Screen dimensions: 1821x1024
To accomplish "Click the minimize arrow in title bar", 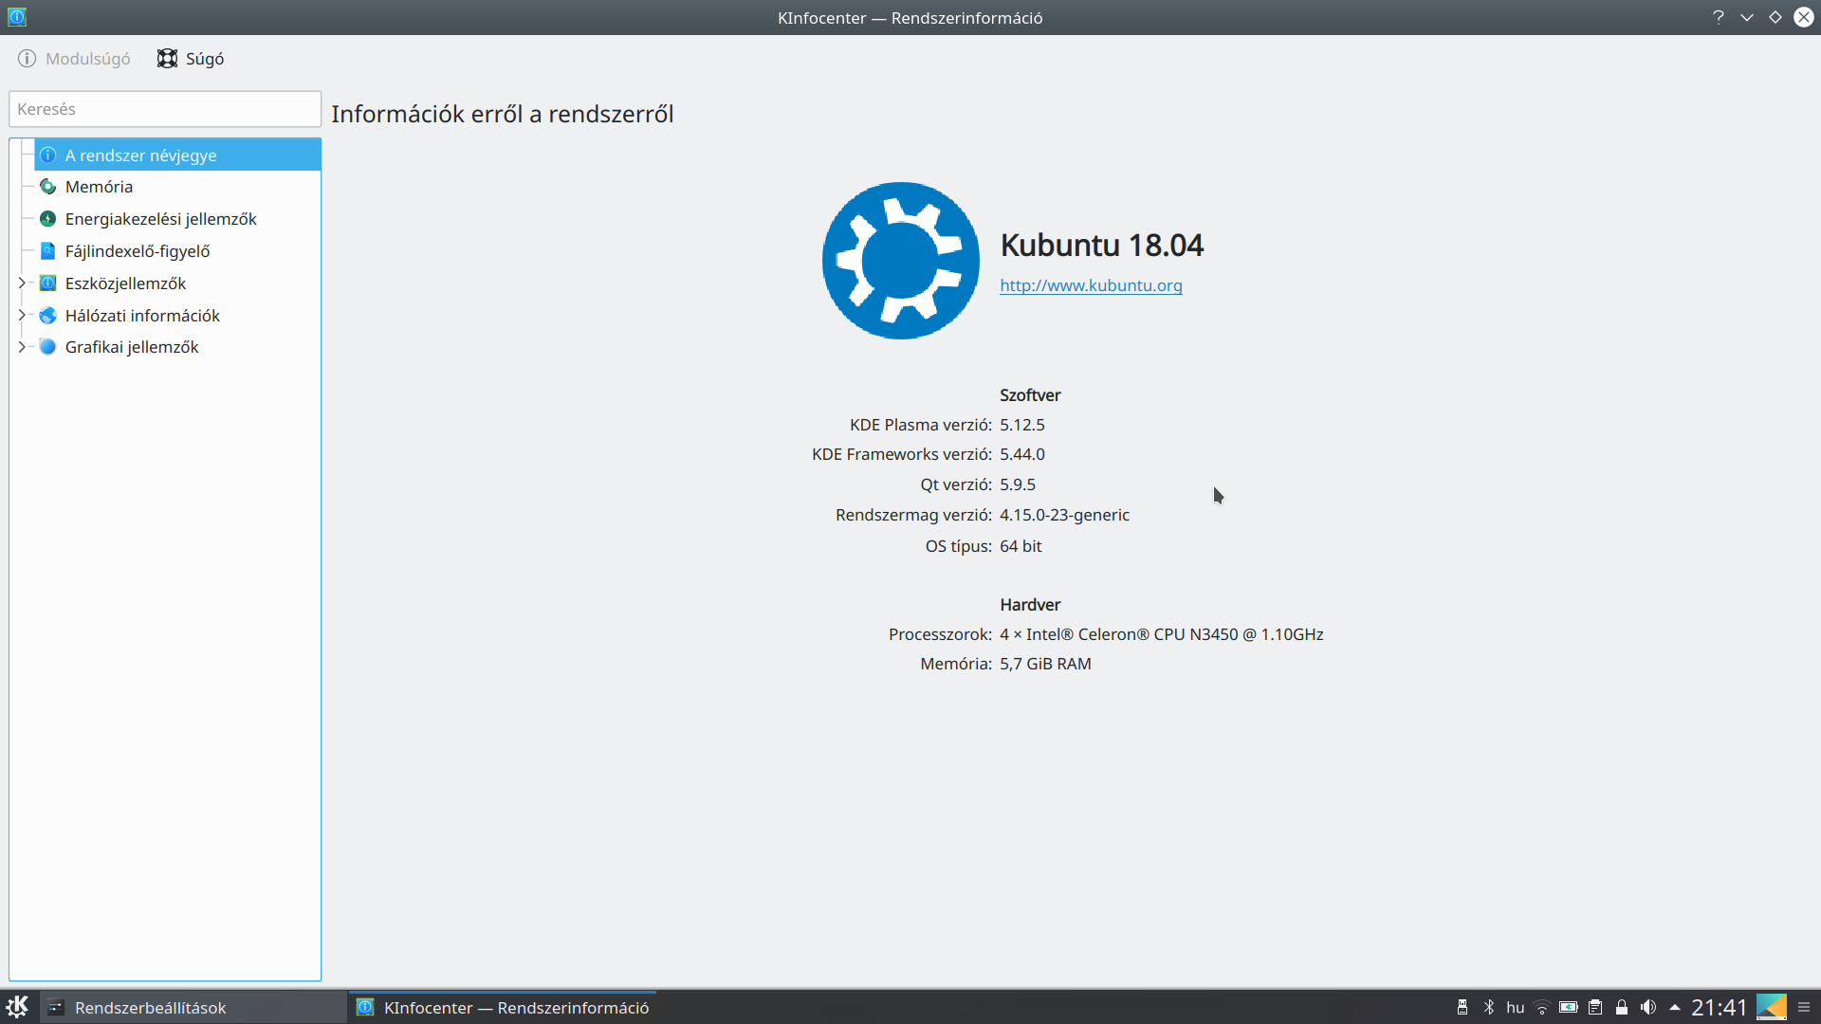I will 1747,17.
